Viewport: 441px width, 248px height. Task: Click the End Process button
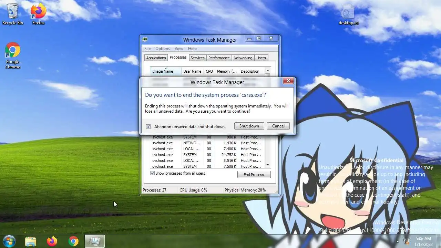point(254,175)
